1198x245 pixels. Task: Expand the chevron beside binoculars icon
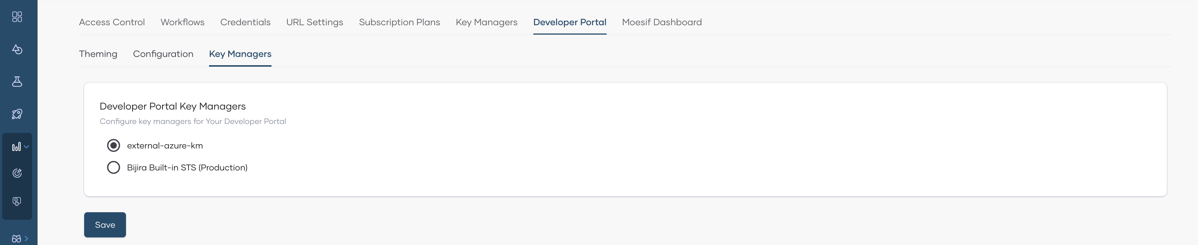click(x=26, y=239)
